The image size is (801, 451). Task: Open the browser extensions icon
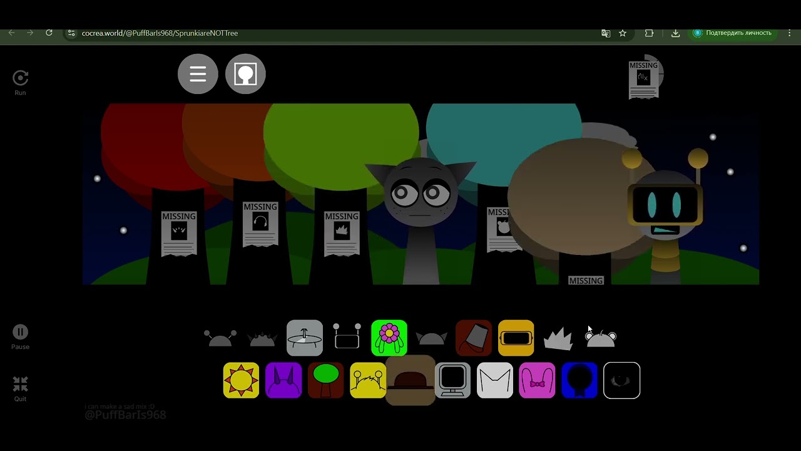point(649,33)
